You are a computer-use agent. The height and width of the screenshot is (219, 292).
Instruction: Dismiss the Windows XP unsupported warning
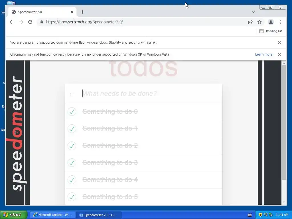(x=279, y=54)
